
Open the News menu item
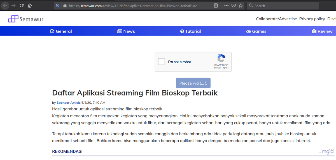[126, 31]
